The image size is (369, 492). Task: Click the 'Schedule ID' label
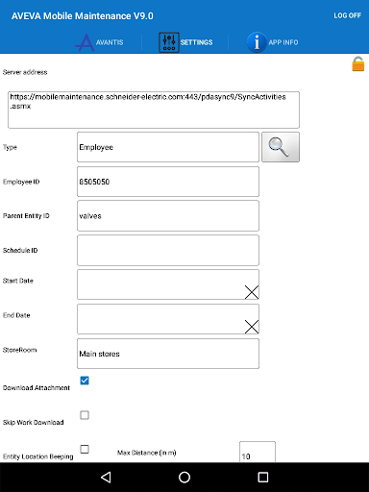pyautogui.click(x=20, y=251)
